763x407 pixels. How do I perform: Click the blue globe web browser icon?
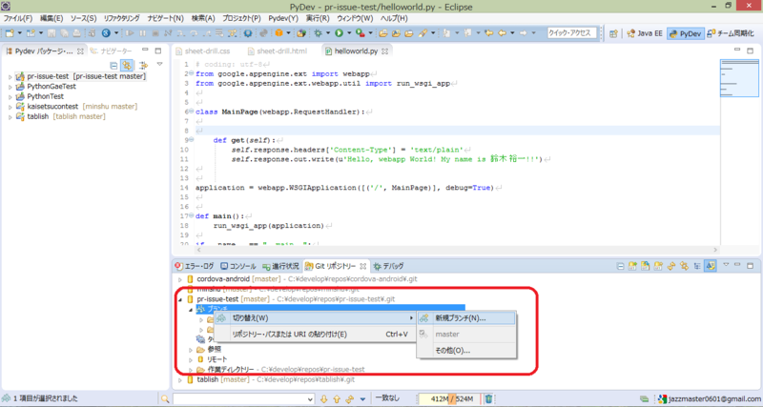click(106, 33)
